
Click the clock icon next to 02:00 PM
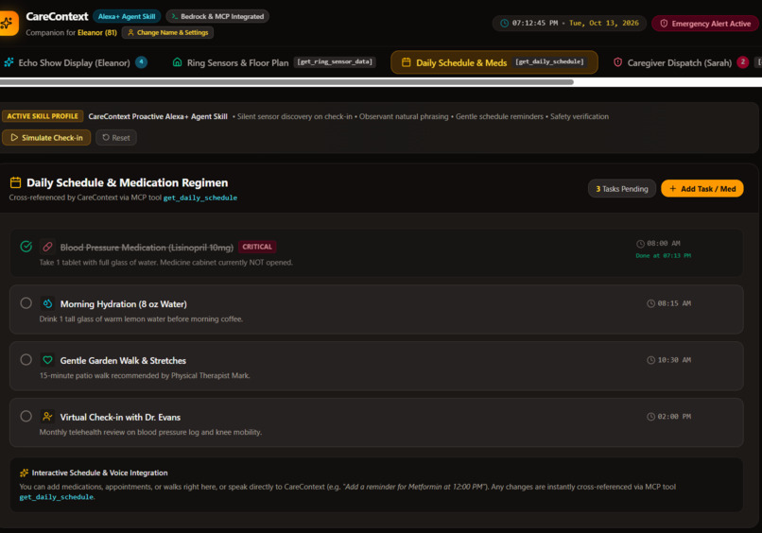tap(650, 417)
